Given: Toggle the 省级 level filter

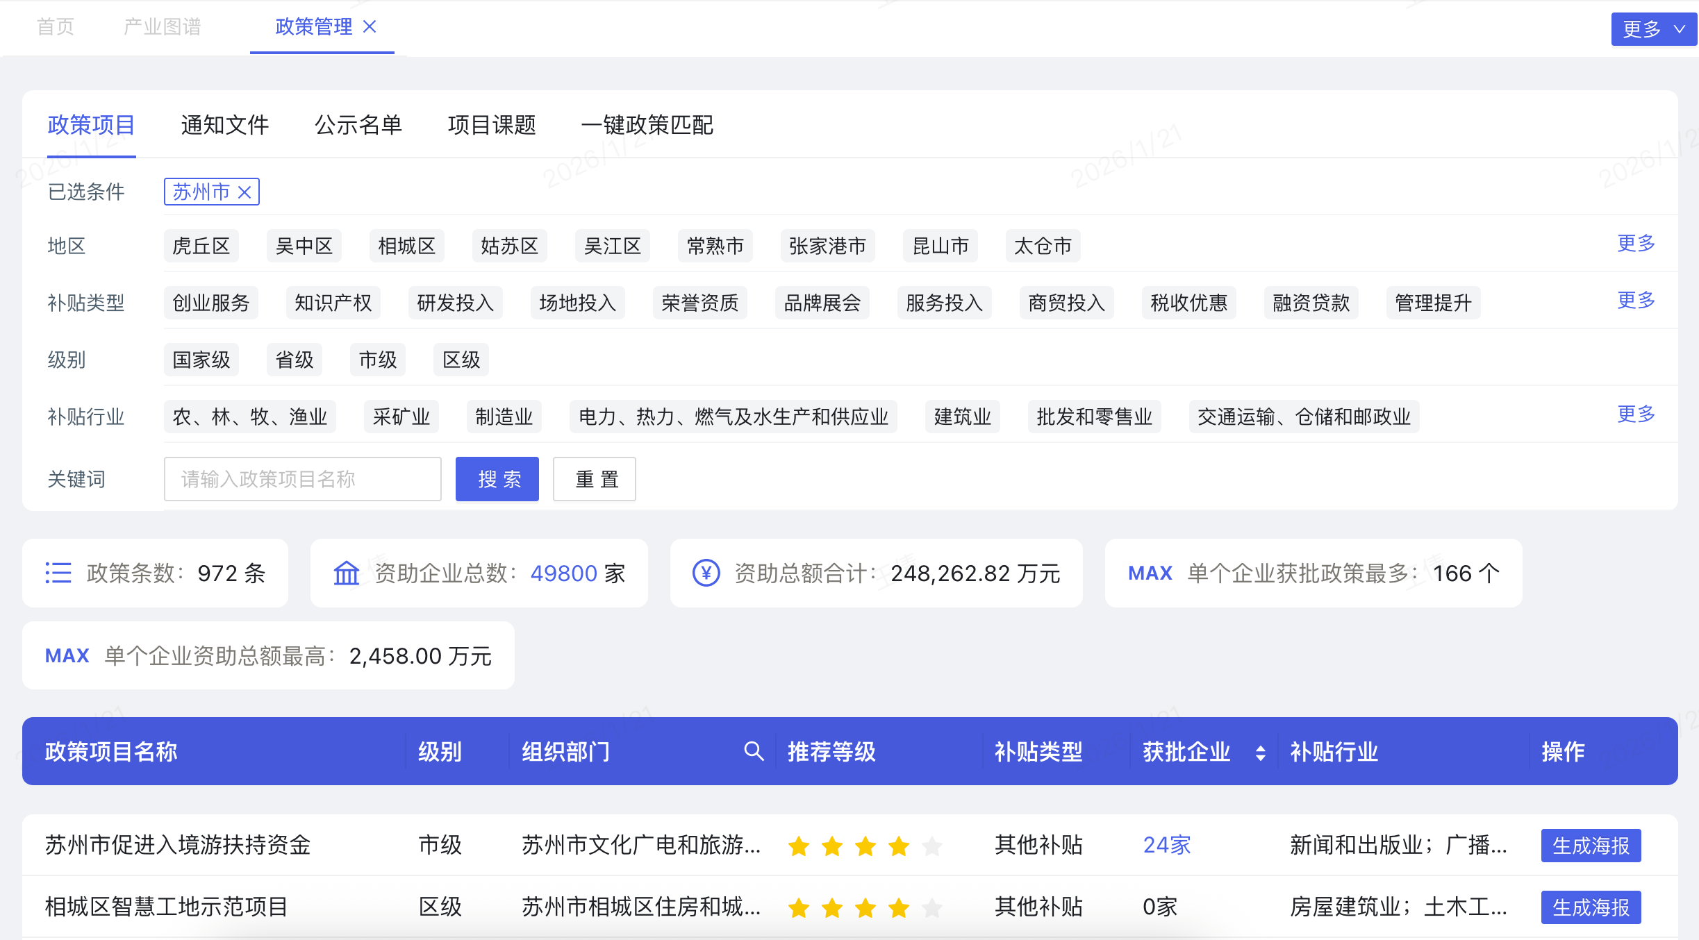Looking at the screenshot, I should (295, 360).
